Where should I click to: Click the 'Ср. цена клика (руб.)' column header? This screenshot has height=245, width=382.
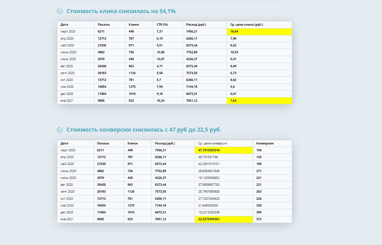coord(247,24)
